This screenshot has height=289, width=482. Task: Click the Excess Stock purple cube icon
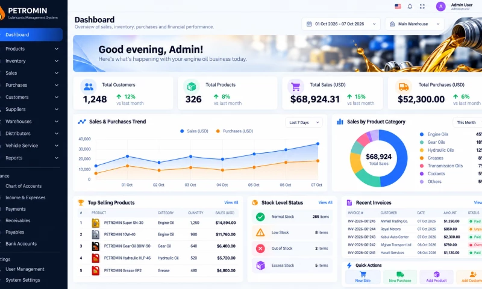(260, 266)
